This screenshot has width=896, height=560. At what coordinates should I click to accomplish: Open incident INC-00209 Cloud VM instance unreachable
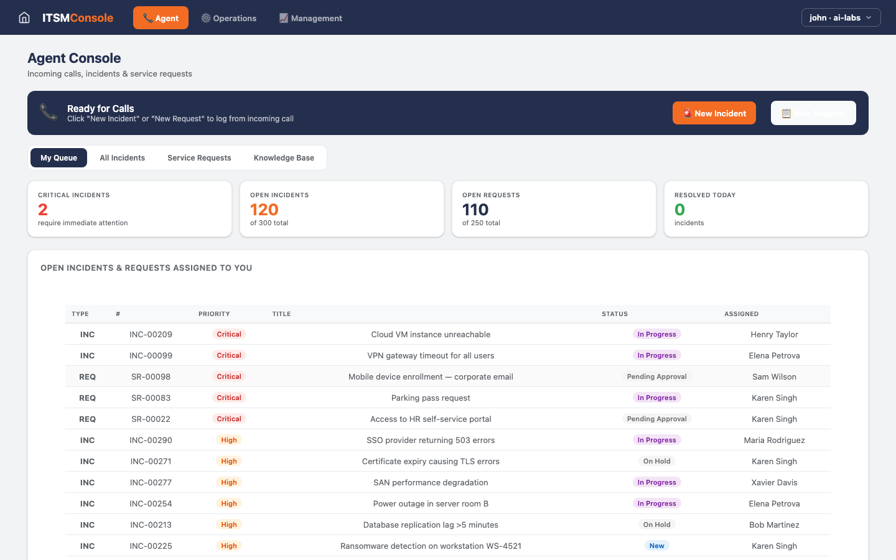pos(431,334)
